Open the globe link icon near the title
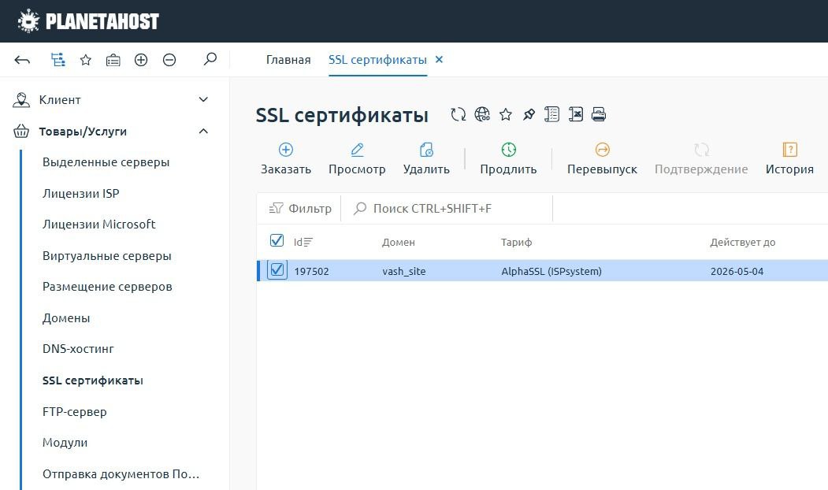Image resolution: width=828 pixels, height=490 pixels. tap(482, 113)
